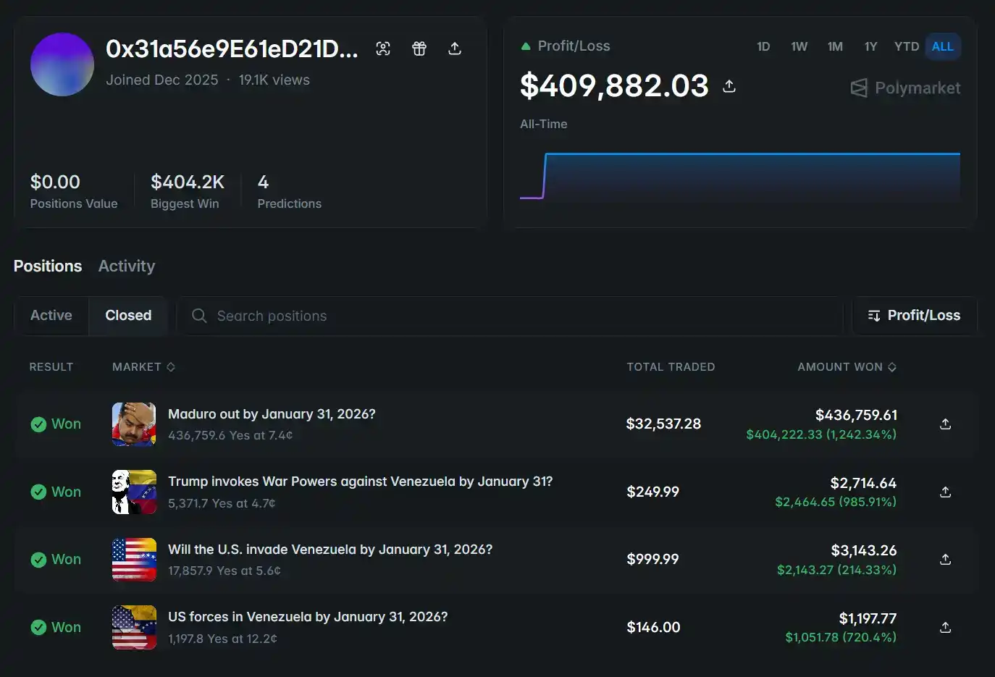
Task: Open the Active positions tab
Action: [x=51, y=316]
